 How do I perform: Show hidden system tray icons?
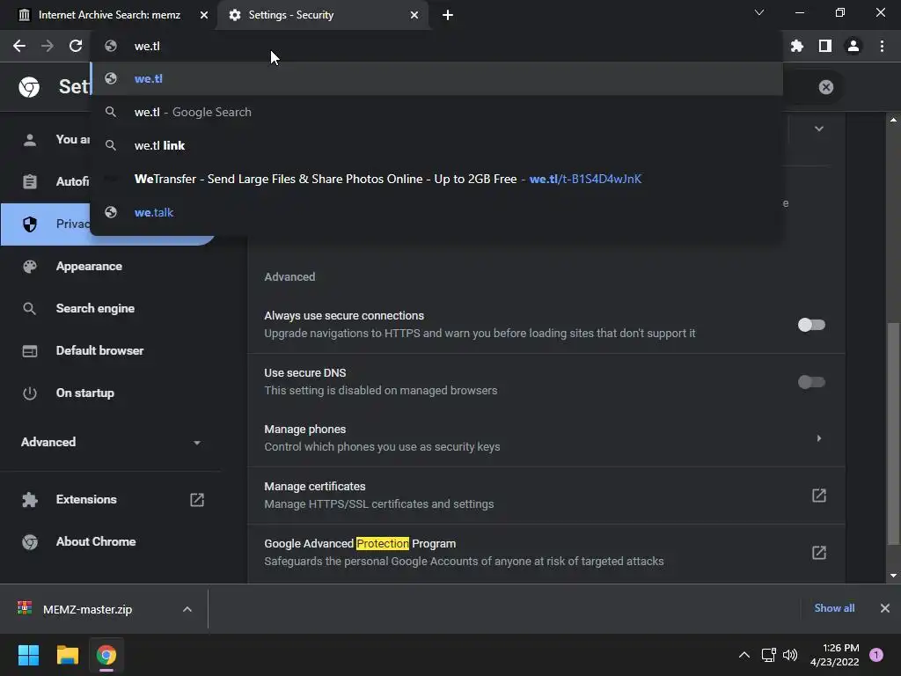[x=744, y=655]
